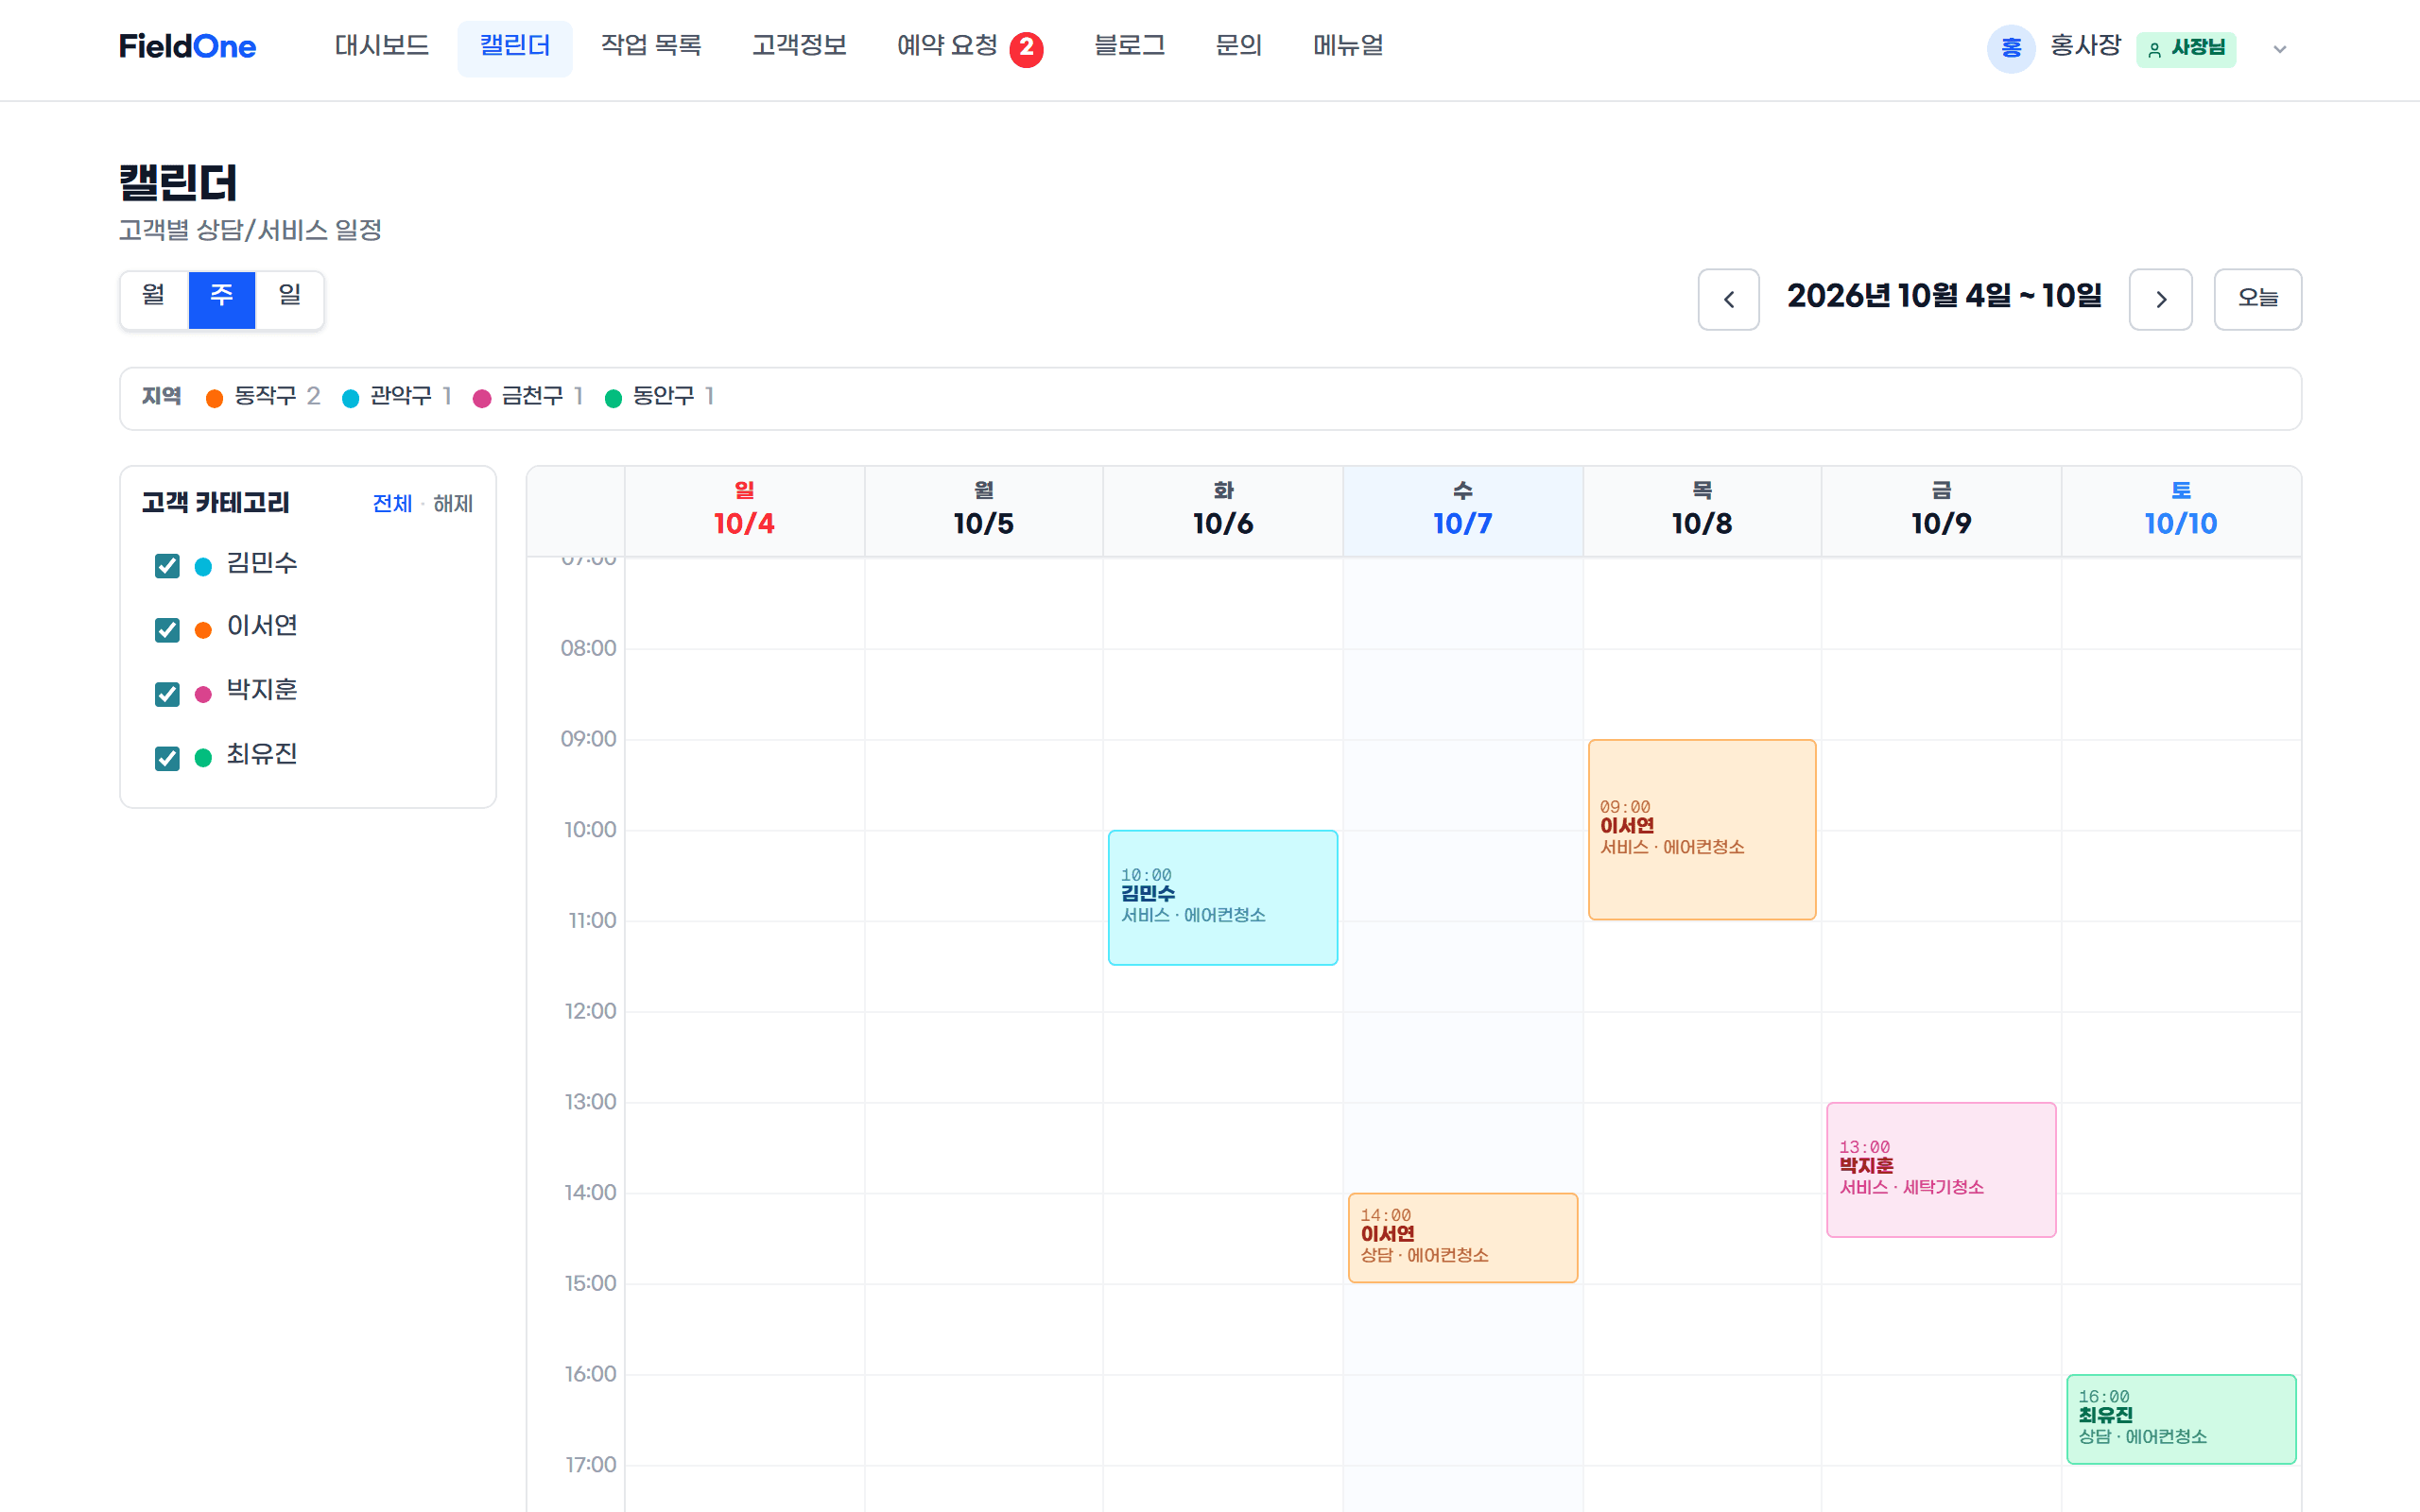Screen dimensions: 2420x1512
Task: Uncheck the 이서연 customer checkbox
Action: point(167,629)
